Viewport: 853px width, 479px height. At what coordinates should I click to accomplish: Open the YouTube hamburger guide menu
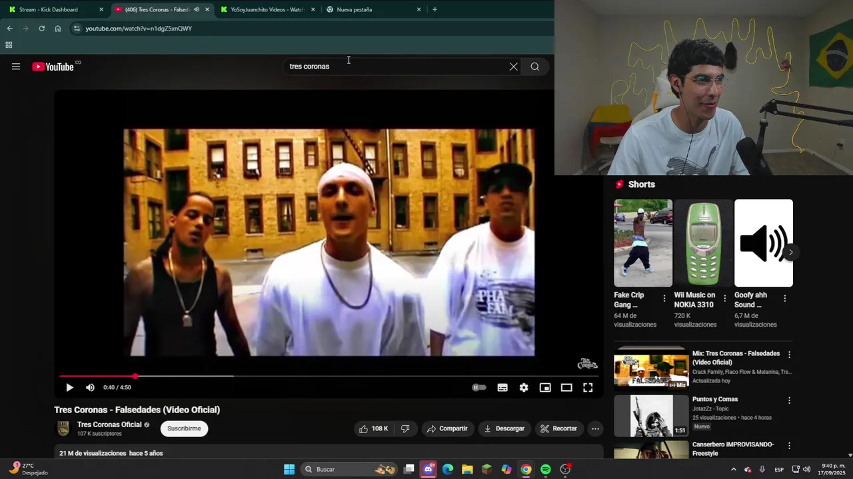click(x=16, y=67)
